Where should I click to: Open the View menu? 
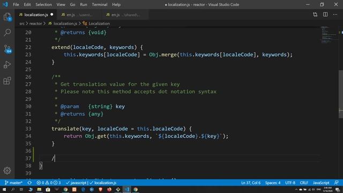pyautogui.click(x=61, y=5)
